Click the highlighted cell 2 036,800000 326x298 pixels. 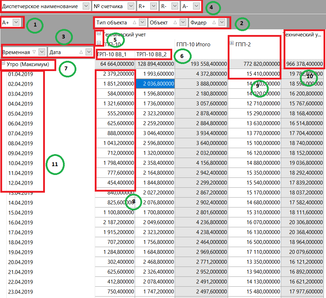[155, 84]
